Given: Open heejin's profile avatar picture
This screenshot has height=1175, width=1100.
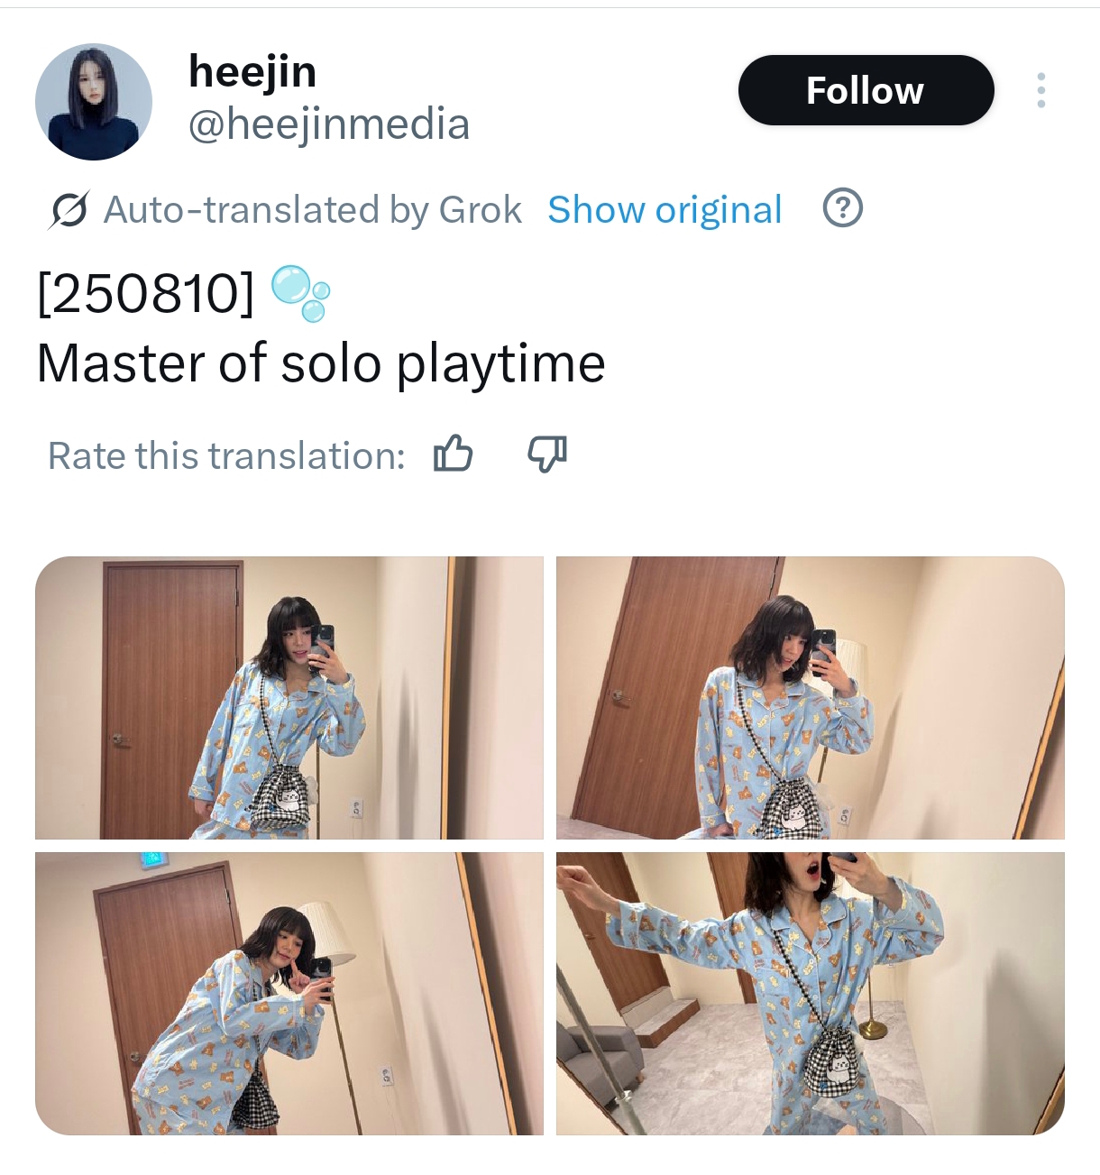Looking at the screenshot, I should coord(94,102).
